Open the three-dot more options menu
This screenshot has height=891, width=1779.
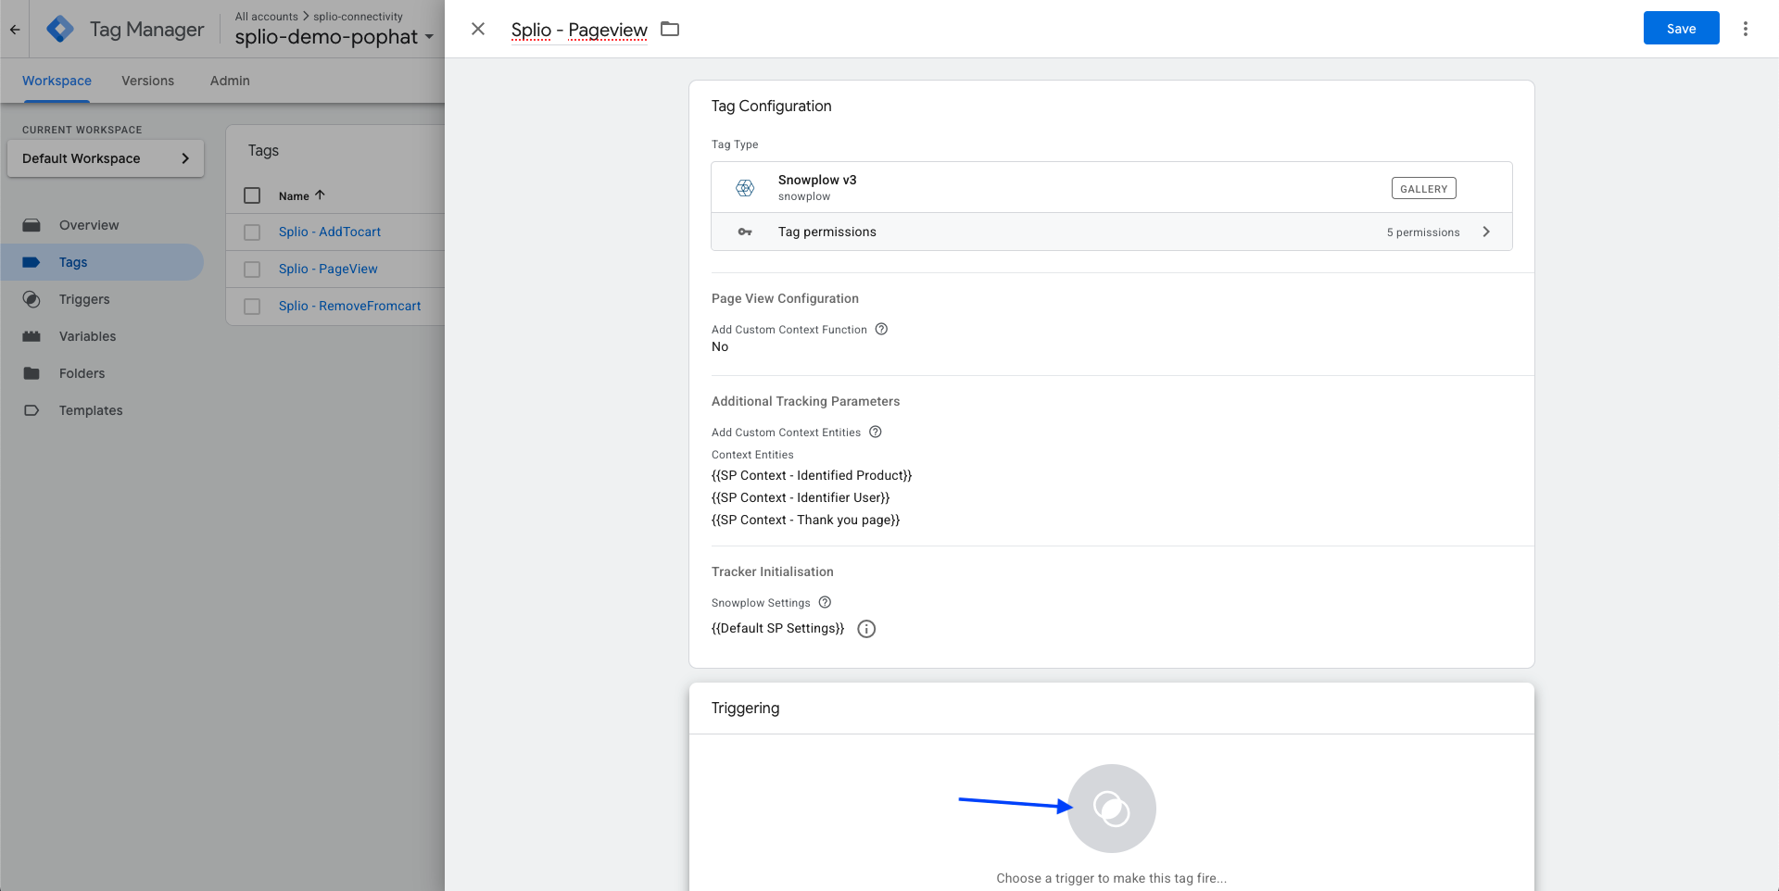[1746, 29]
